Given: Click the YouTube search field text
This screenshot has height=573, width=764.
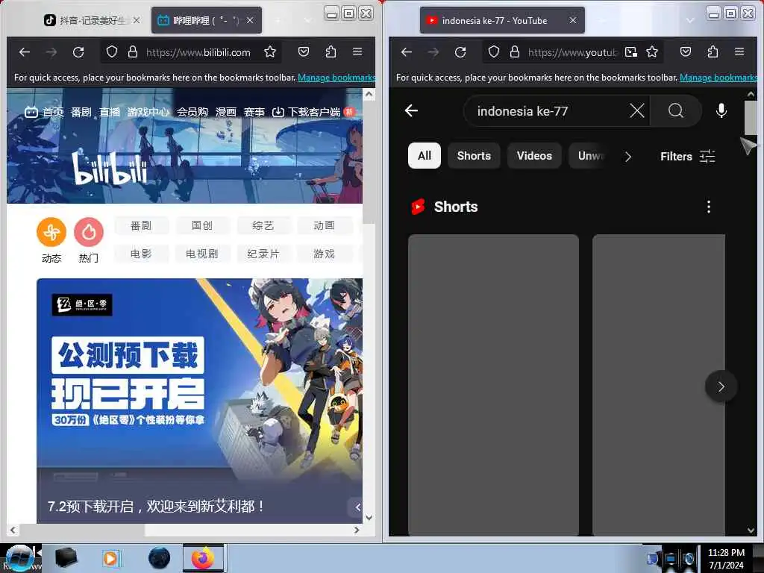Looking at the screenshot, I should [x=522, y=111].
